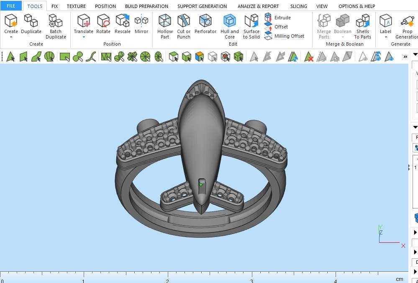Click the delete marked triangles icon
418x283 pixels.
tap(309, 57)
